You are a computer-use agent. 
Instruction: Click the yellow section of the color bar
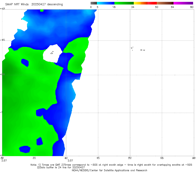click(x=137, y=3)
